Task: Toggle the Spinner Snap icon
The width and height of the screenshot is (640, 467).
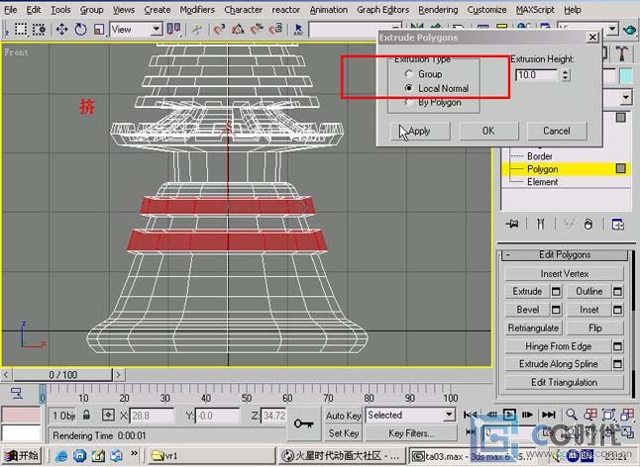Action: [275, 30]
